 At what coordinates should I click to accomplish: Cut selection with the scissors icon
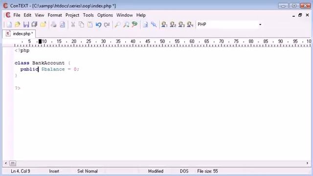click(x=73, y=24)
